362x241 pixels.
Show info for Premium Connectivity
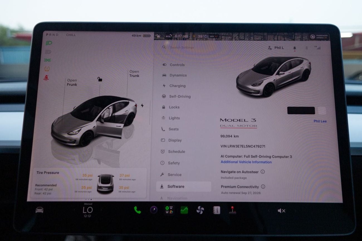click(x=263, y=187)
